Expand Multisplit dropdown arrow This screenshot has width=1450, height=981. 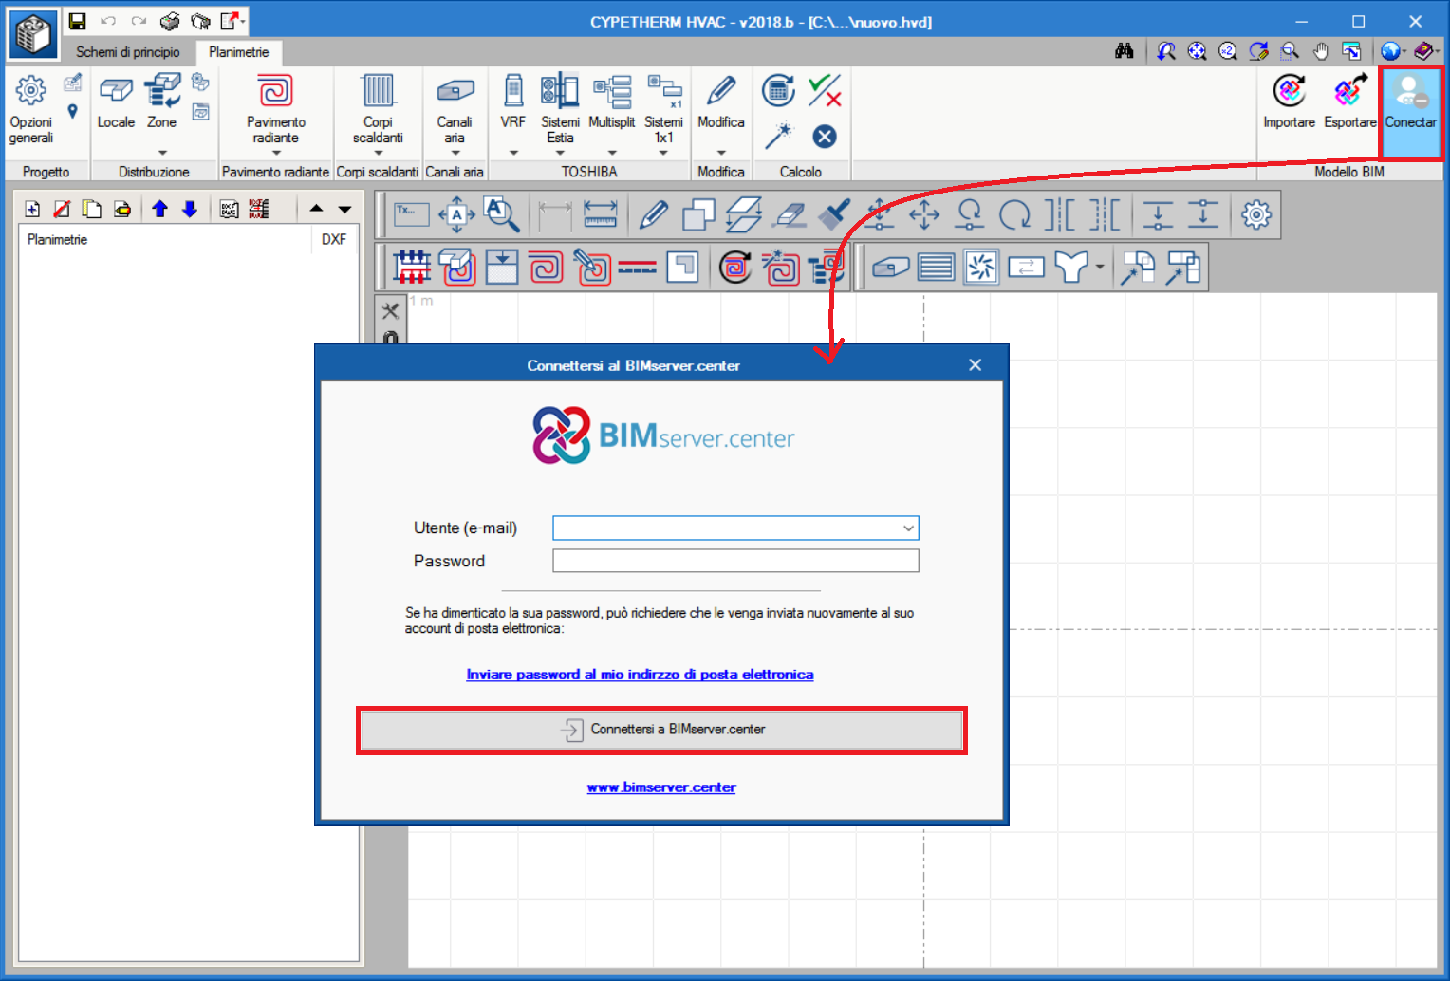(612, 153)
